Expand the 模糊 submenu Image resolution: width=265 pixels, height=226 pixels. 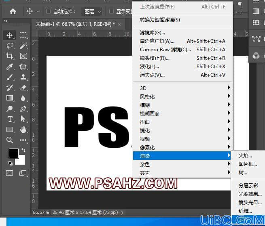182,105
